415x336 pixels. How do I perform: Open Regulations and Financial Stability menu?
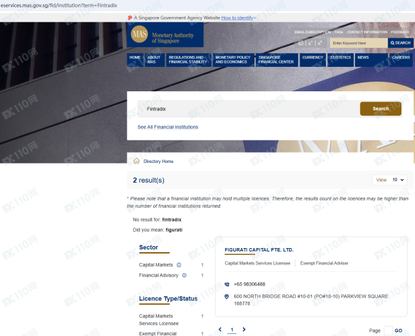click(187, 60)
